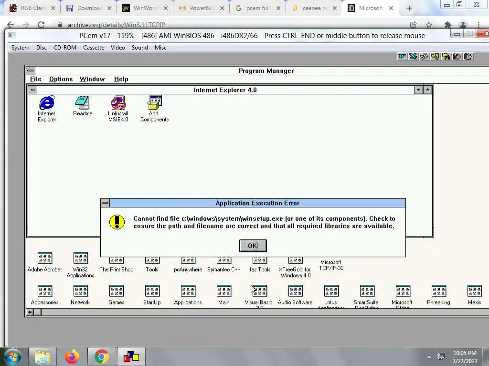The height and width of the screenshot is (366, 489).
Task: Open PCem Sound menu
Action: [140, 48]
